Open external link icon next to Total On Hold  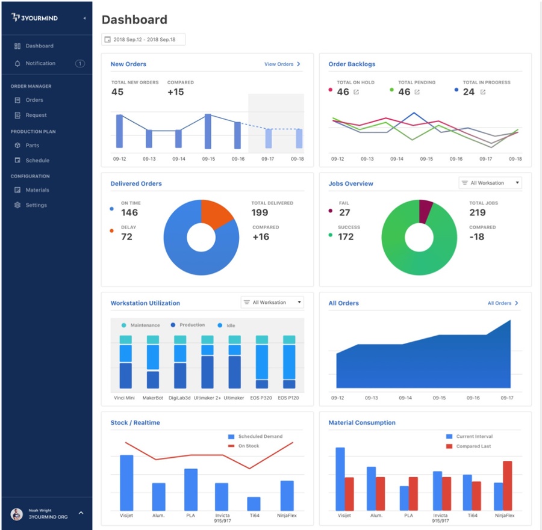pos(356,92)
